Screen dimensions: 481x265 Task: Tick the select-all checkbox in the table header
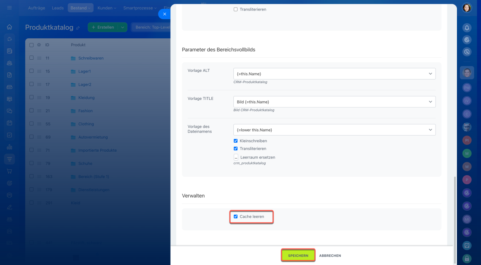tap(32, 45)
